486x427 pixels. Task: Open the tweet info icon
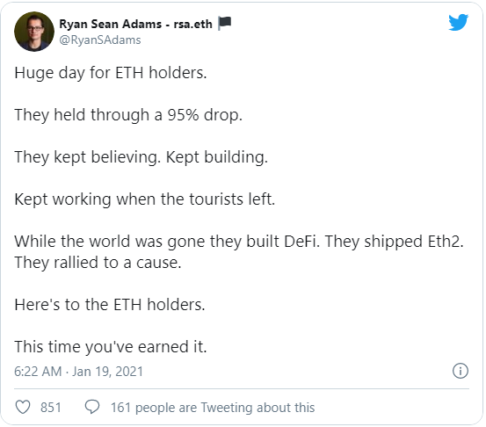pos(461,371)
